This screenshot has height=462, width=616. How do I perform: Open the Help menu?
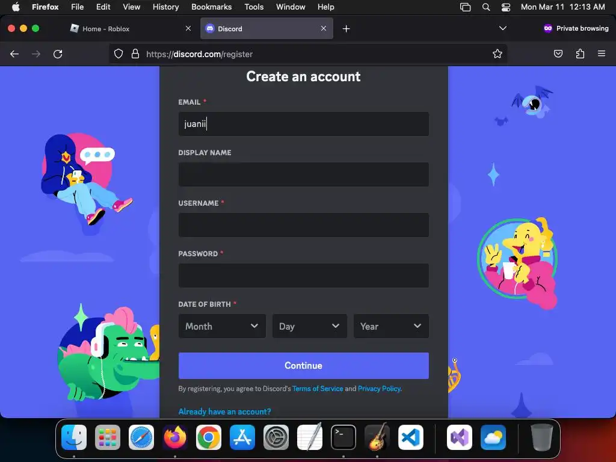325,7
